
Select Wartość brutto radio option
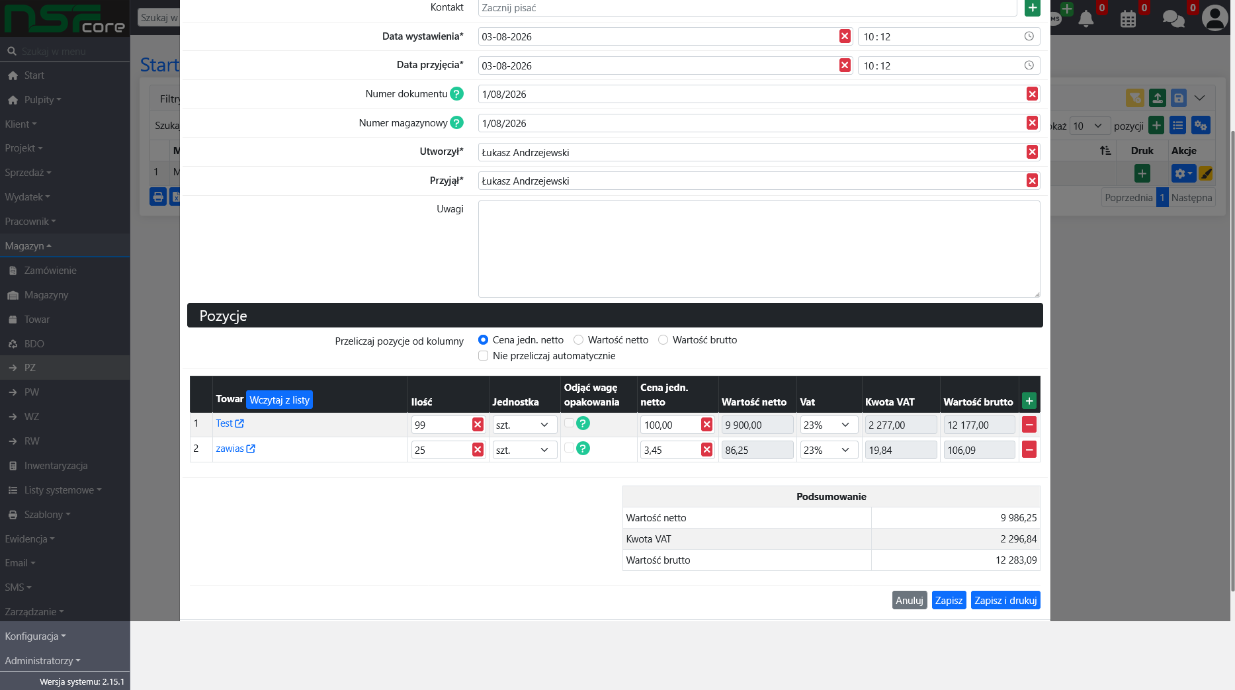click(663, 340)
